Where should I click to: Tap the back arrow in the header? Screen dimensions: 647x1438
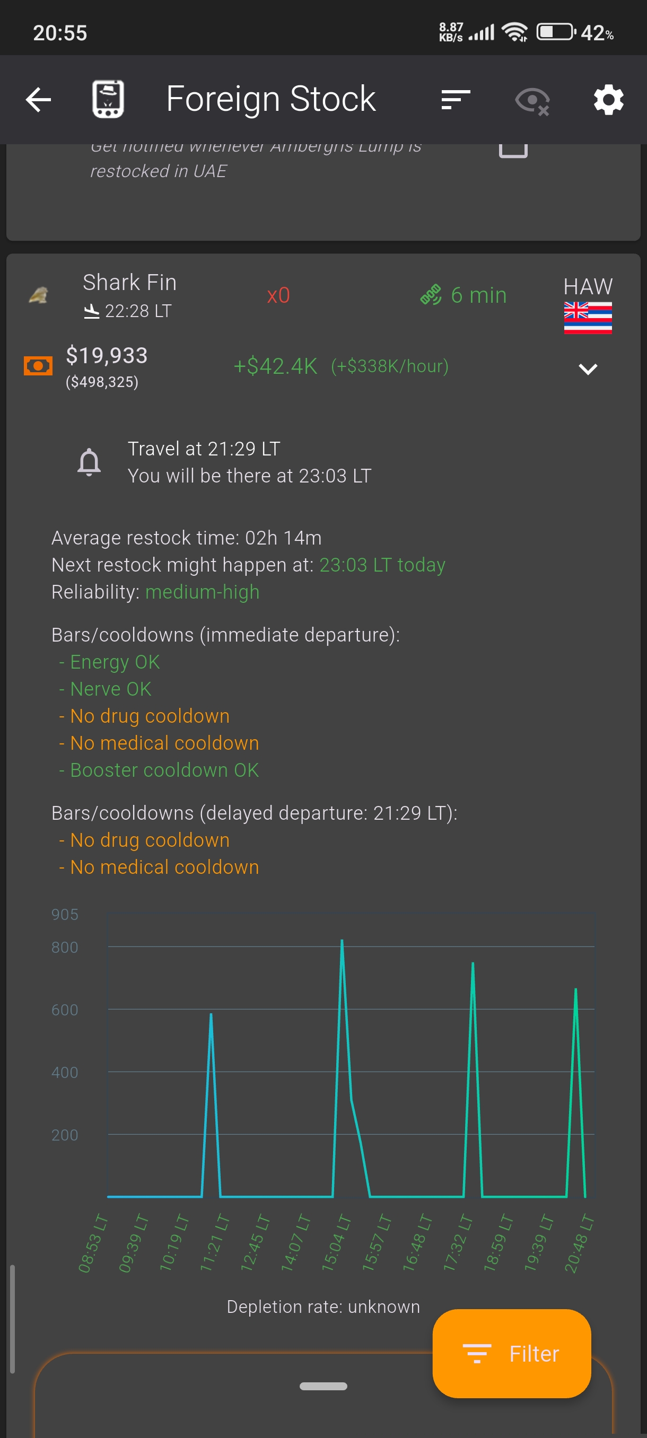point(38,100)
